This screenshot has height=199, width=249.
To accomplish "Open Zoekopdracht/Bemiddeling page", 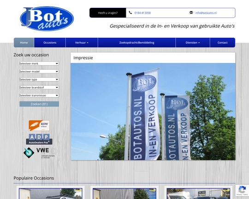I will point(137,42).
